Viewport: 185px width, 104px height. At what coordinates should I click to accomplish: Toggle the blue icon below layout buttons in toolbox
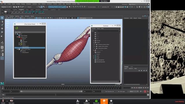[x=2, y=58]
